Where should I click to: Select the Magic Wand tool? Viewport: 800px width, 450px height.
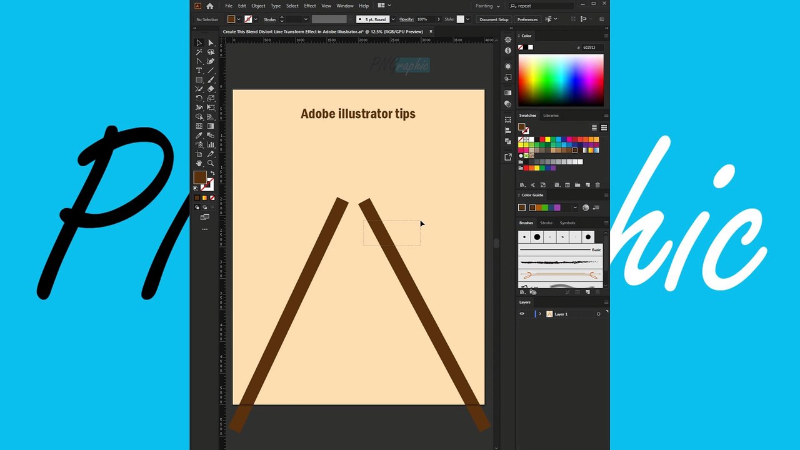point(199,52)
